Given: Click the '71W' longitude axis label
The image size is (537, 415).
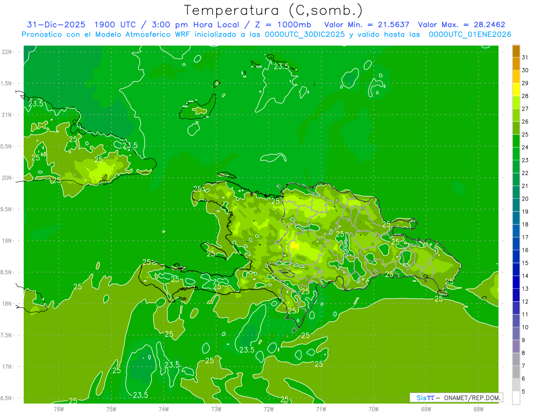Looking at the screenshot, I should (x=321, y=409).
